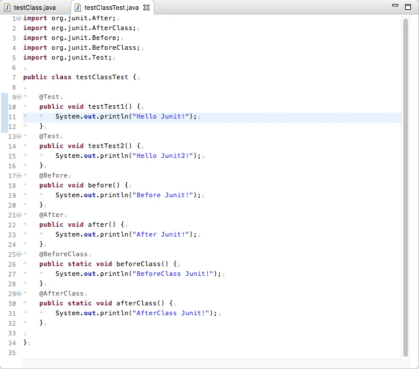This screenshot has height=369, width=419.
Task: Collapse the testTest1 method fold at line 9
Action: [19, 97]
